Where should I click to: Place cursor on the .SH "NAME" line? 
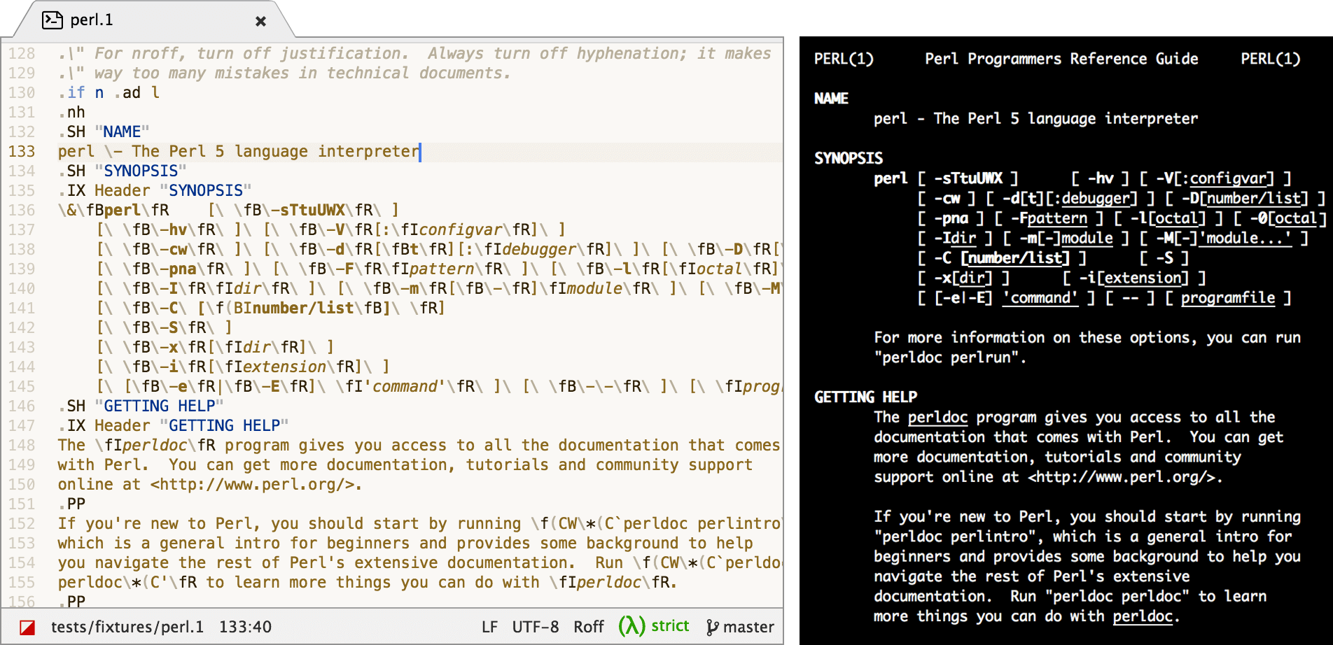104,132
